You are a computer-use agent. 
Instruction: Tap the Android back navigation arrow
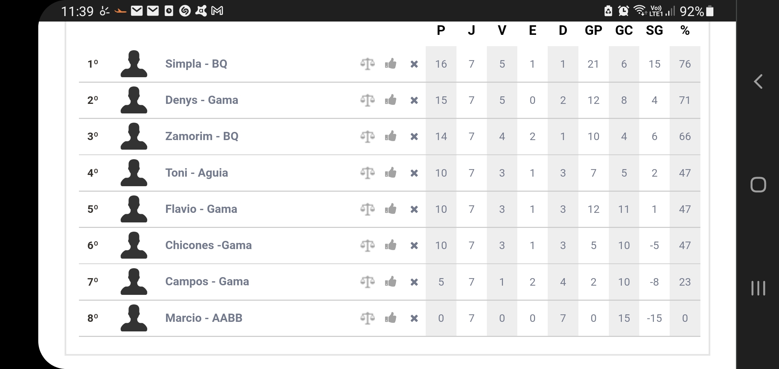(x=758, y=82)
